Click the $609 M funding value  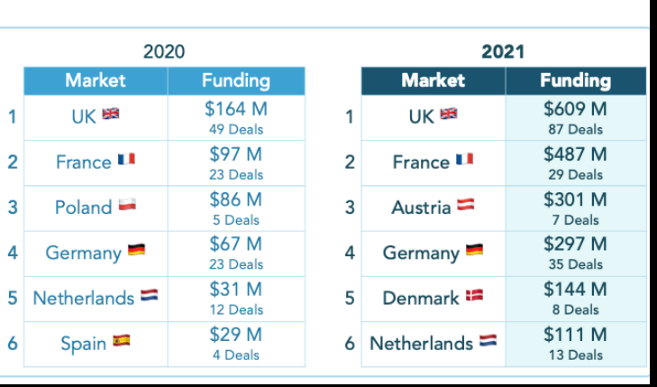(x=575, y=109)
